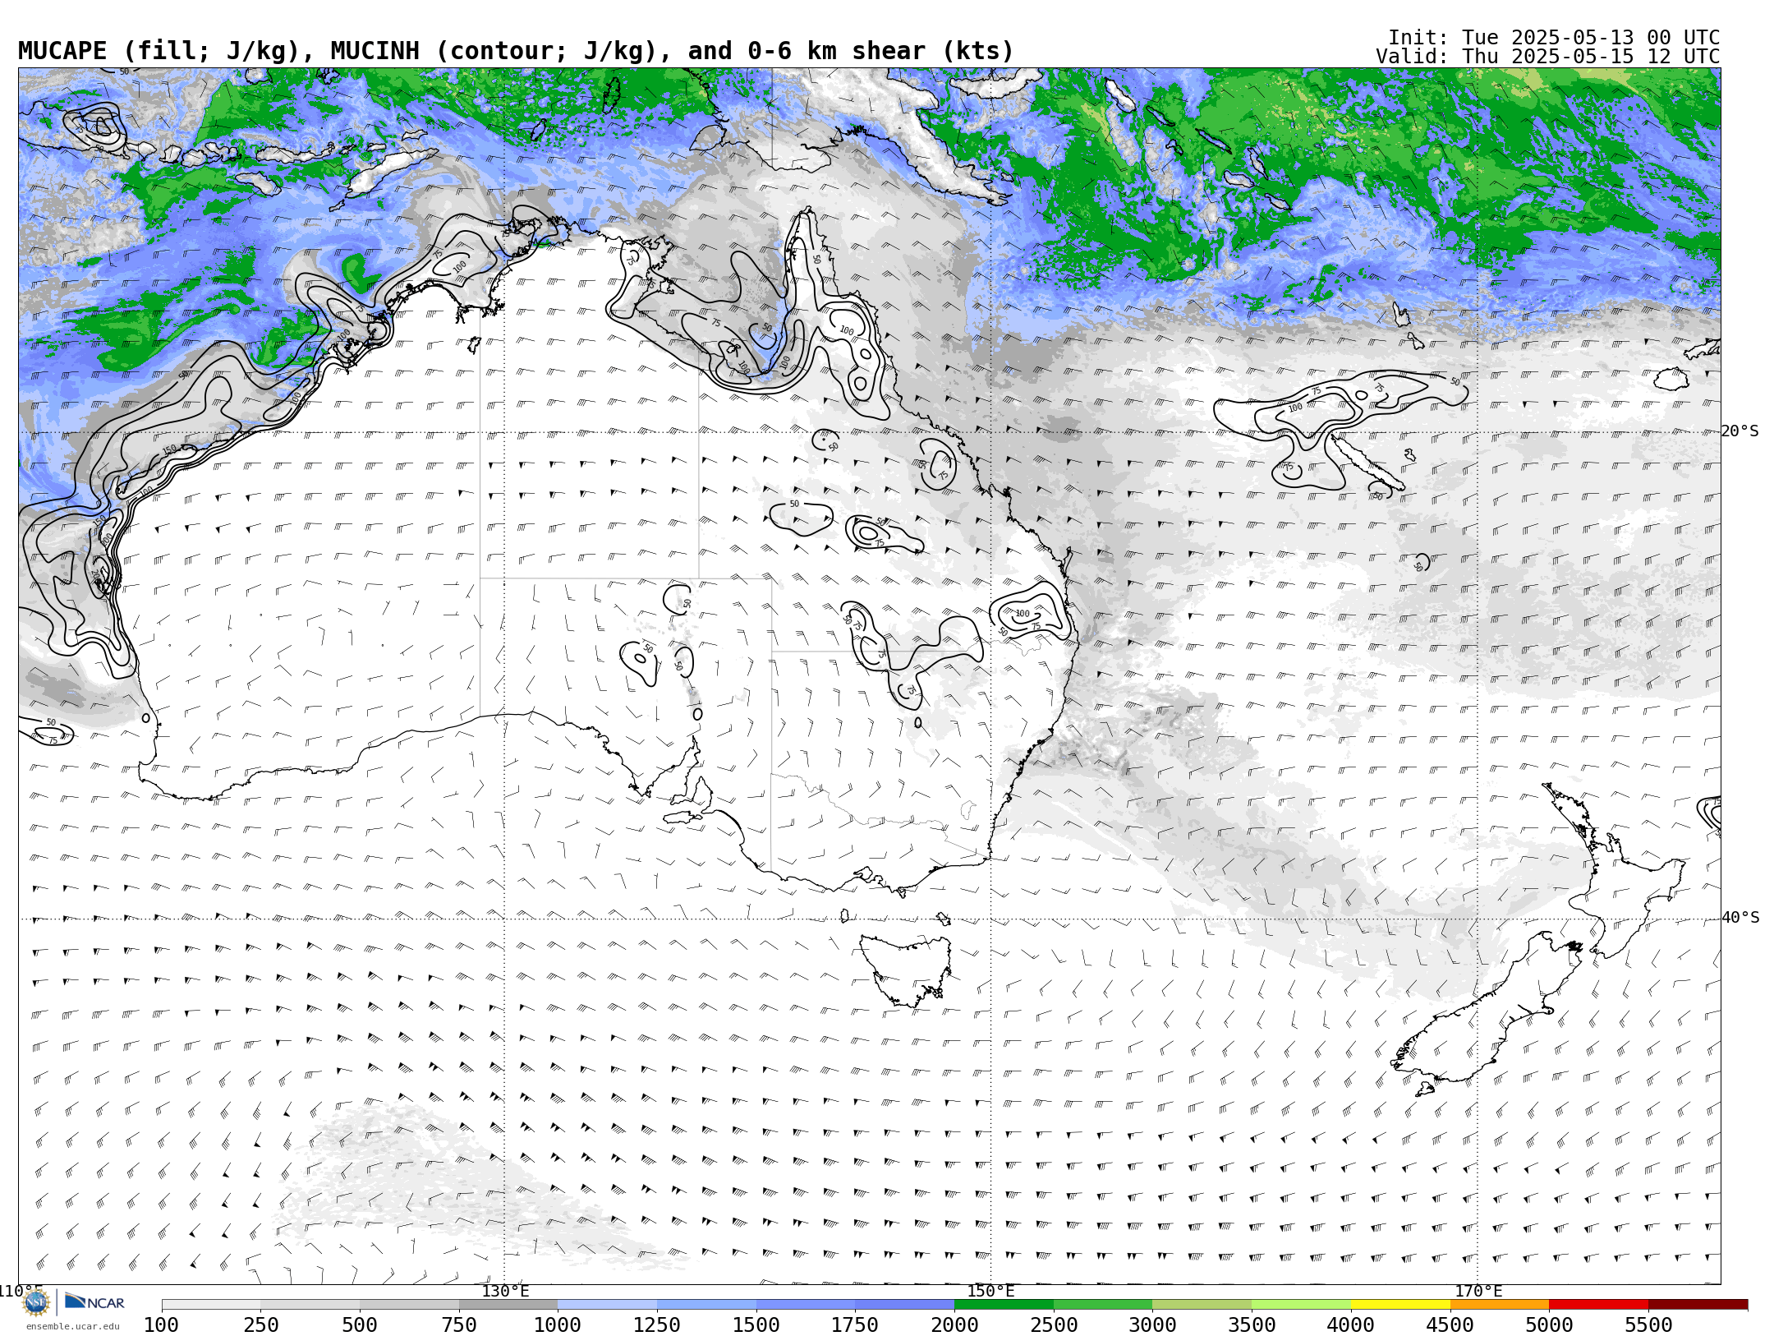Pick the blue 1250–1500 colorbar swatch
The width and height of the screenshot is (1774, 1336).
[706, 1305]
